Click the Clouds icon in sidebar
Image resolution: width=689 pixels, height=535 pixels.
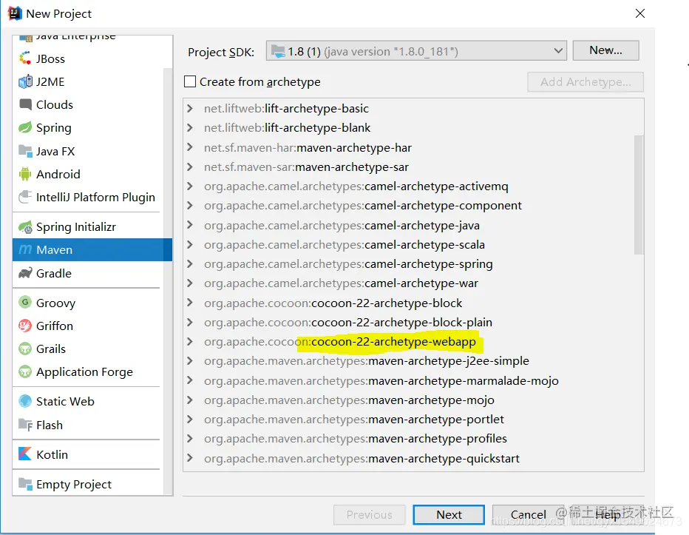click(x=25, y=104)
